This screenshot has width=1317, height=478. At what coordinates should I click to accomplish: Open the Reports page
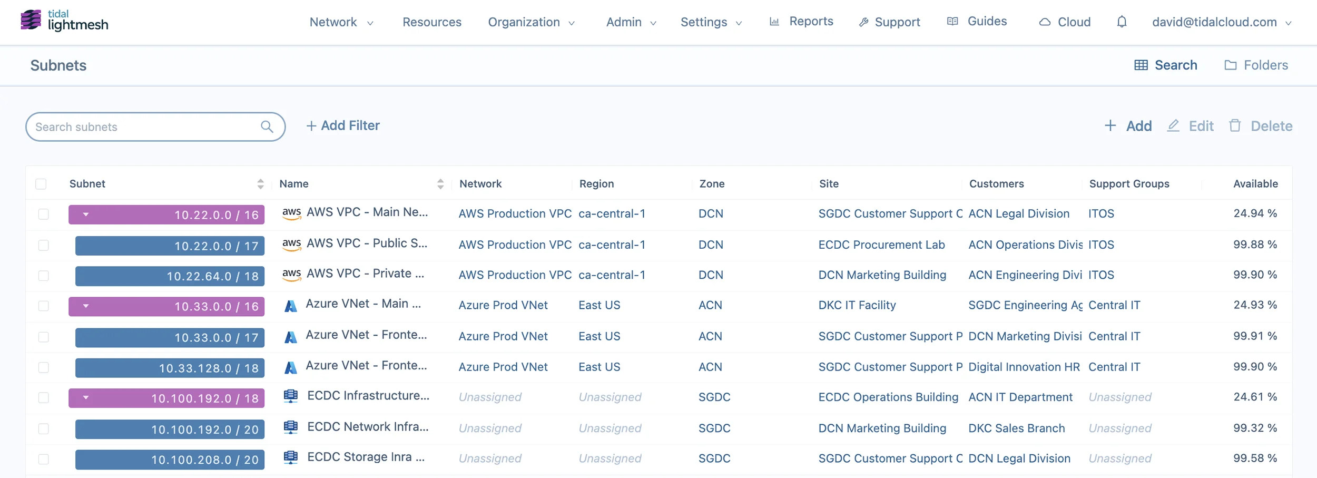[x=801, y=22]
